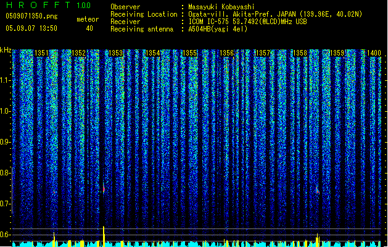
Task: Click the 1354 time marker
Action: pyautogui.click(x=153, y=53)
